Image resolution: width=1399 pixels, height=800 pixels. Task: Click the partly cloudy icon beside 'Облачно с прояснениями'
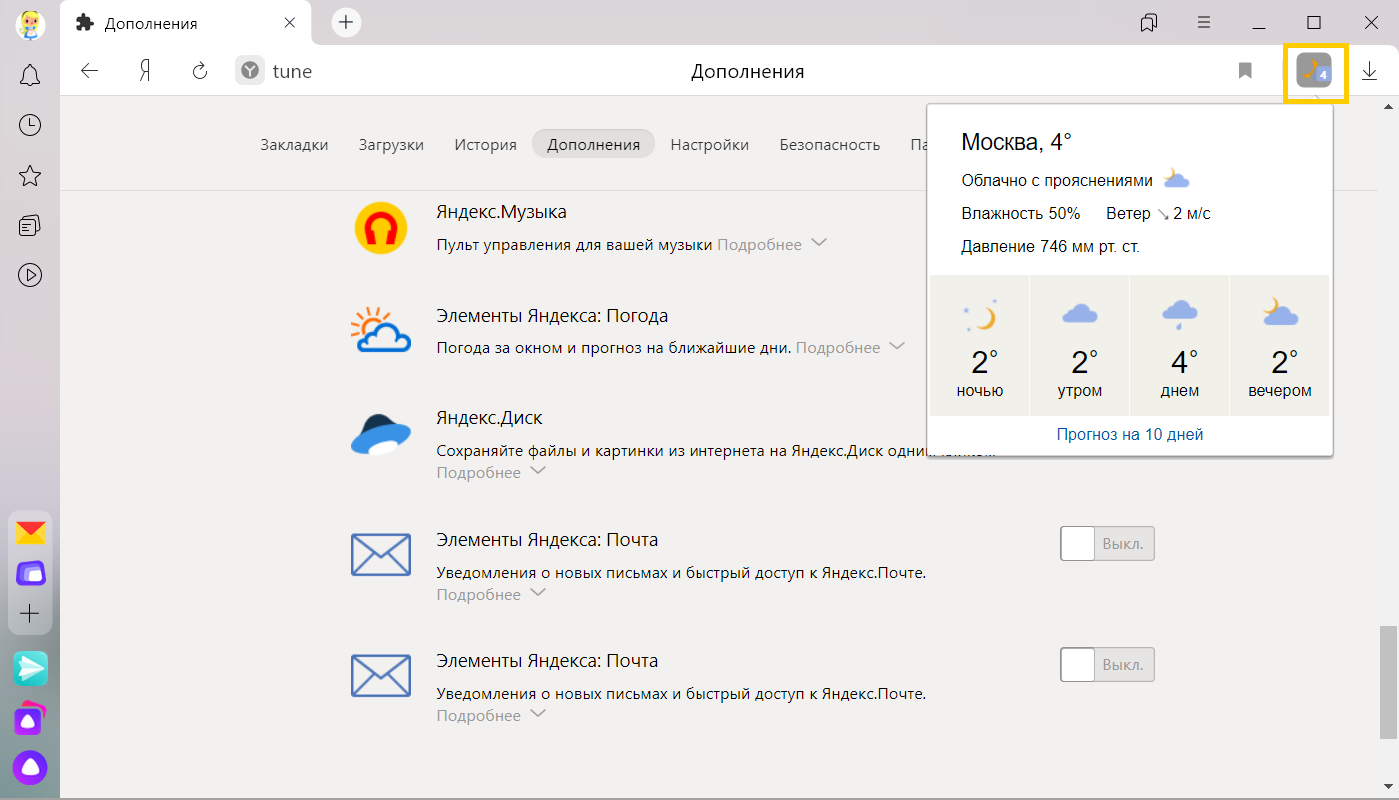[x=1176, y=180]
